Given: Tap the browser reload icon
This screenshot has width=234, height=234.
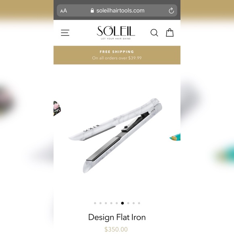Looking at the screenshot, I should pyautogui.click(x=171, y=10).
